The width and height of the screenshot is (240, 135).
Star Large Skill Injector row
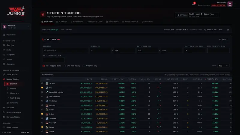pyautogui.click(x=42, y=92)
